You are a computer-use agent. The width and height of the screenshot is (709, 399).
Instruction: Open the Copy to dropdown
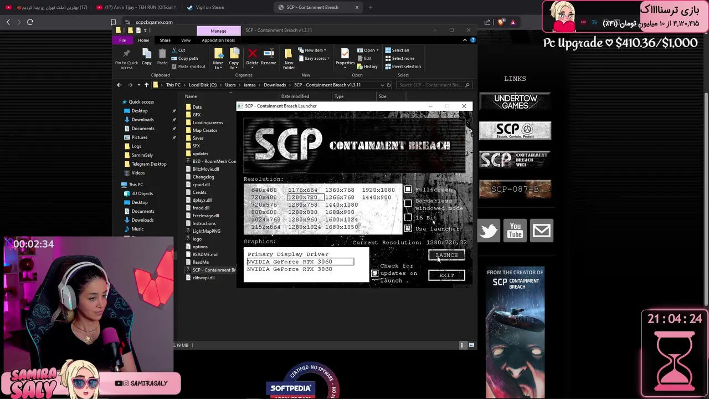click(x=234, y=58)
